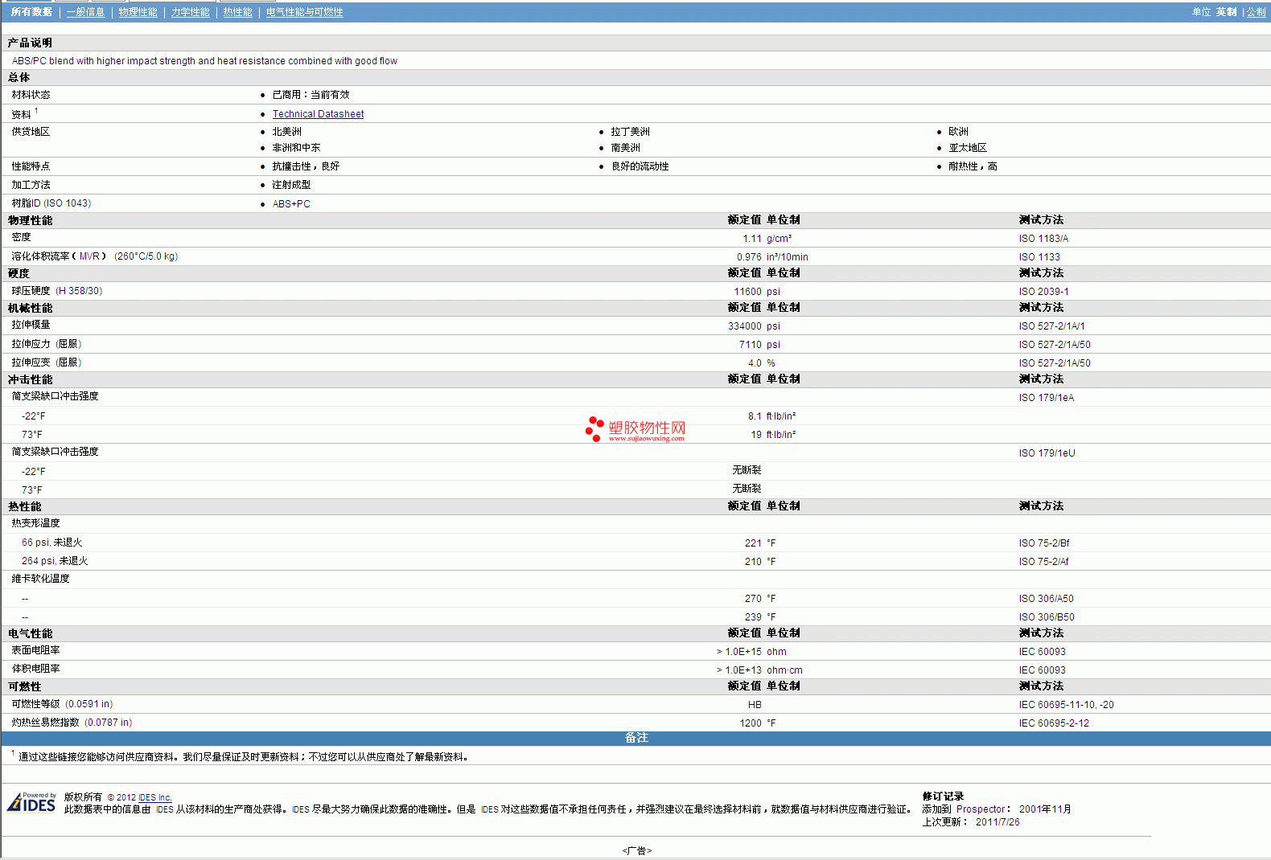Click the <广告> placeholder at page bottom
The image size is (1271, 860).
coord(636,850)
